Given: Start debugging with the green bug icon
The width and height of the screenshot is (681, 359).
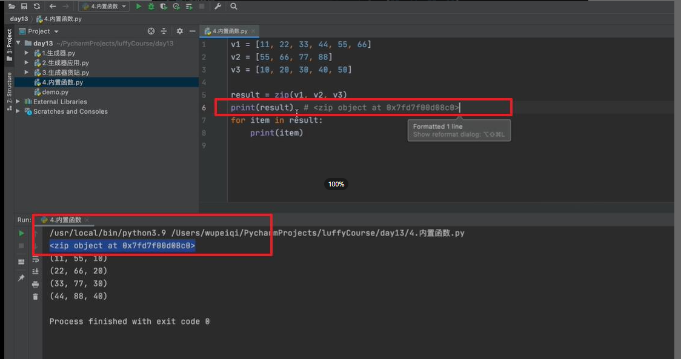Looking at the screenshot, I should pos(151,6).
